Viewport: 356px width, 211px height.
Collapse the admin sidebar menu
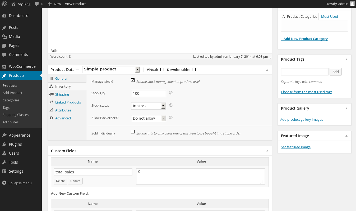point(20,183)
